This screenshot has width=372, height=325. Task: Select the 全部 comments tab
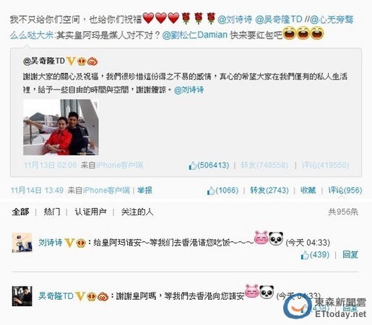tap(20, 212)
